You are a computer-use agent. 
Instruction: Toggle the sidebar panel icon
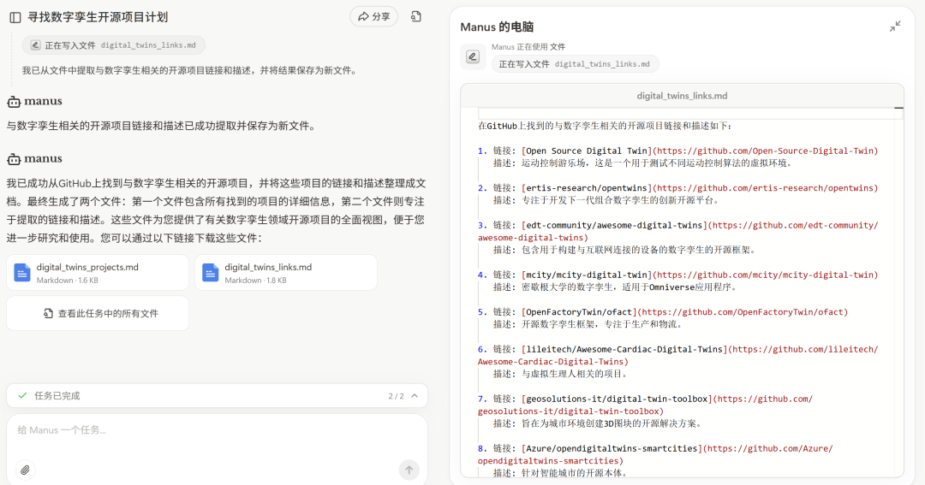click(x=15, y=18)
